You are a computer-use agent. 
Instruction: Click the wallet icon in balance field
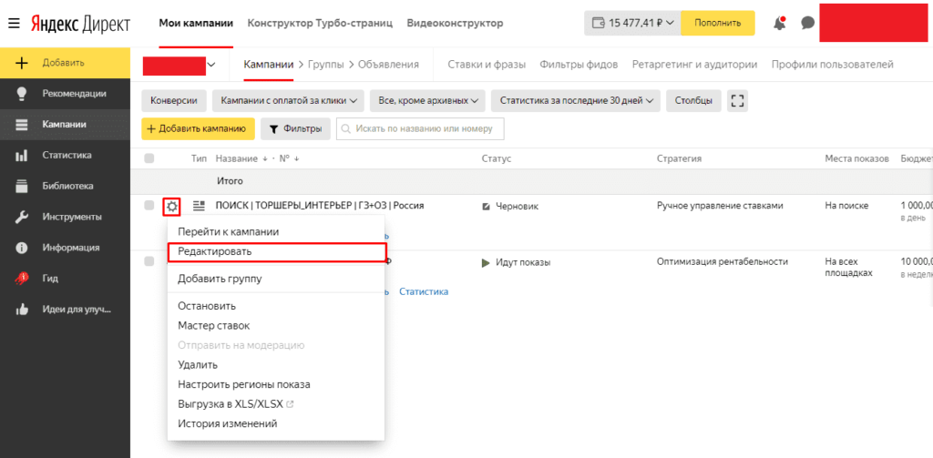(599, 23)
